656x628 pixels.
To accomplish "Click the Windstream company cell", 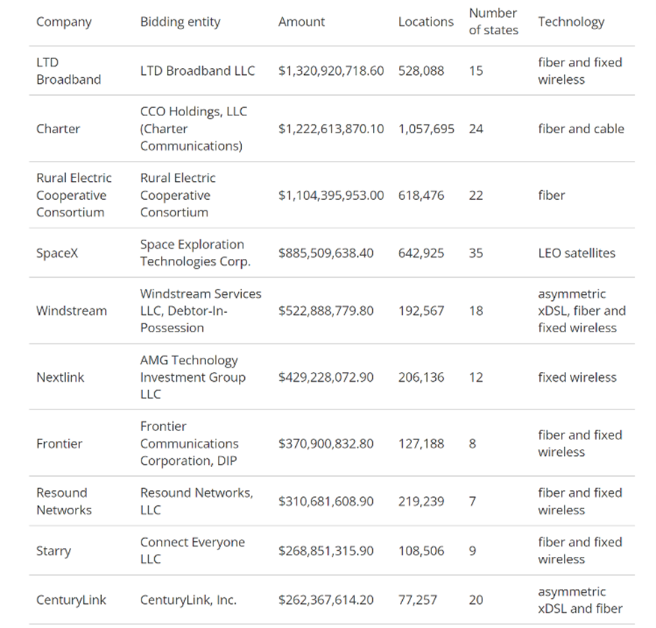I will click(x=71, y=311).
